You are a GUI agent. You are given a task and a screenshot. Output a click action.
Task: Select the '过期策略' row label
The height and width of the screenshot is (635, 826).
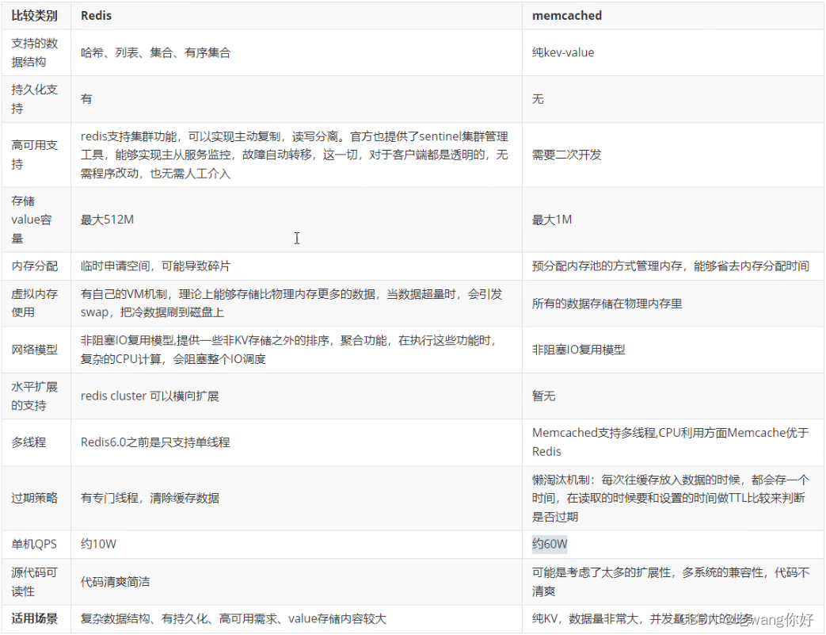[34, 498]
